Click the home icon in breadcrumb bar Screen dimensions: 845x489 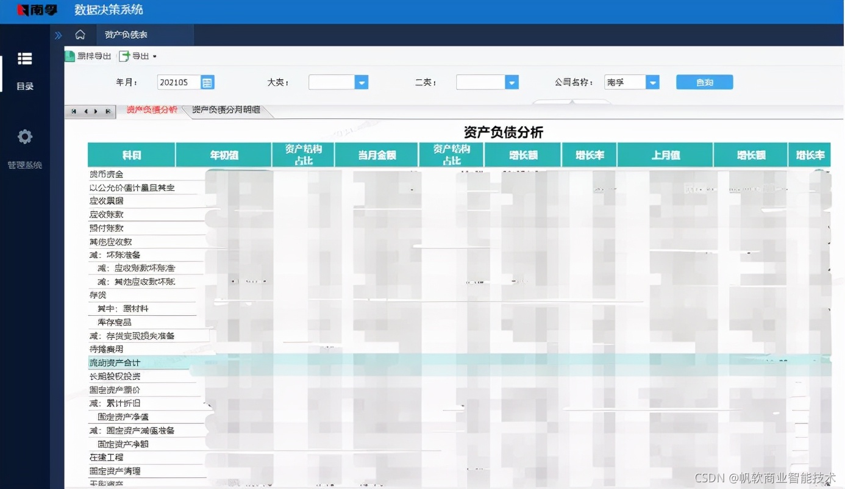(81, 35)
